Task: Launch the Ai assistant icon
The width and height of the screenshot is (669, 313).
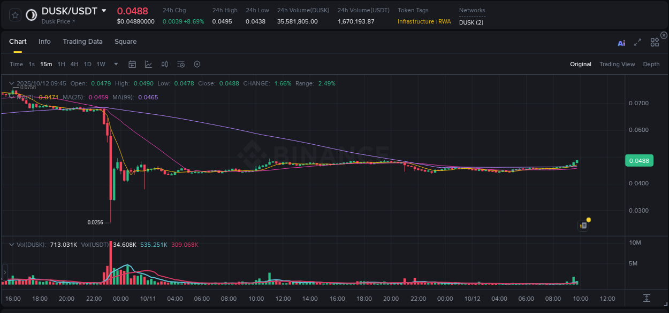Action: coord(621,43)
